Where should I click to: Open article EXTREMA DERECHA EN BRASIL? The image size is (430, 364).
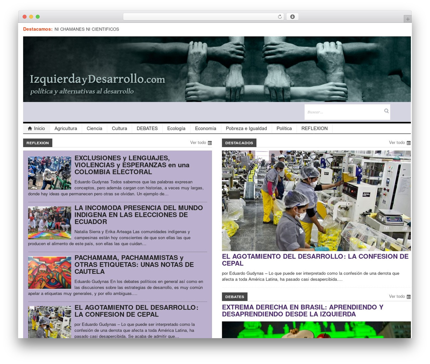click(303, 311)
